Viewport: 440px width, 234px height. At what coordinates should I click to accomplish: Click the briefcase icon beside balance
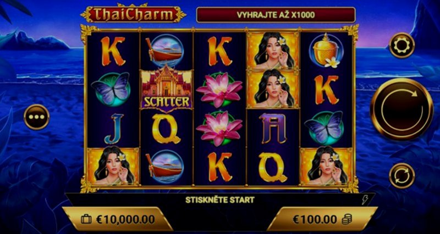pos(86,219)
